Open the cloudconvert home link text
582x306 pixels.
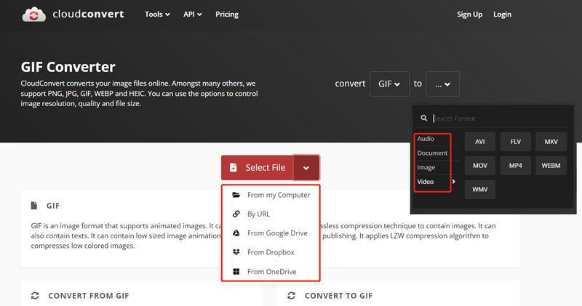[x=88, y=14]
